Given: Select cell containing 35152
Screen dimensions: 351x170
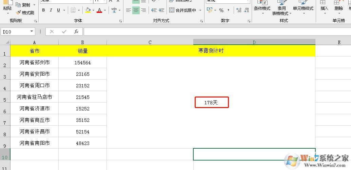Looking at the screenshot, I should 83,120.
